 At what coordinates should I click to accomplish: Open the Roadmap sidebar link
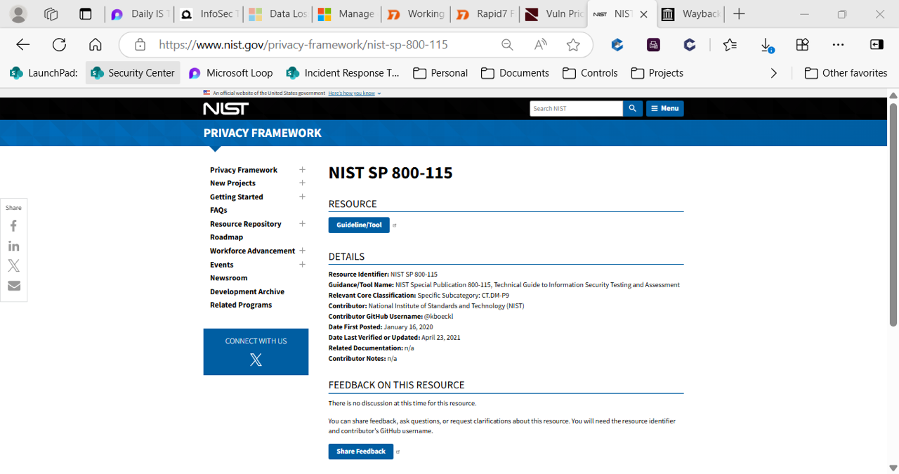click(226, 237)
